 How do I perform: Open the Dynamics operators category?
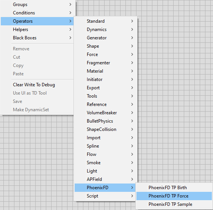(105, 30)
